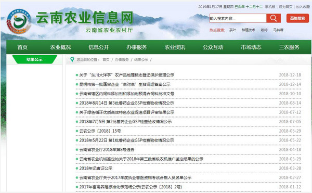This screenshot has width=312, height=193.
Task: Click breadcrumb link 办事服务
Action: [122, 60]
